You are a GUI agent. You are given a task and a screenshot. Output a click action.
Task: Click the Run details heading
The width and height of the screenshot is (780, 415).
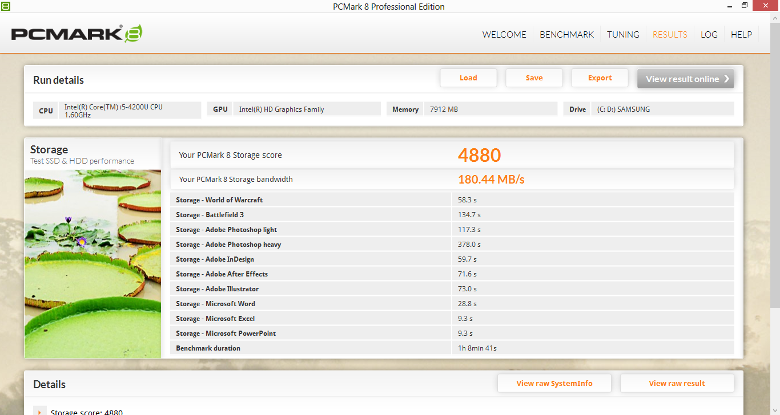(x=58, y=80)
